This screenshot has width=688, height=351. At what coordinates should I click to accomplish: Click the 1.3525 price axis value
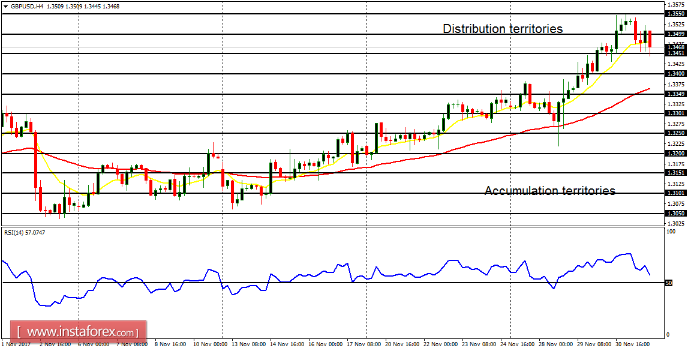tap(675, 24)
